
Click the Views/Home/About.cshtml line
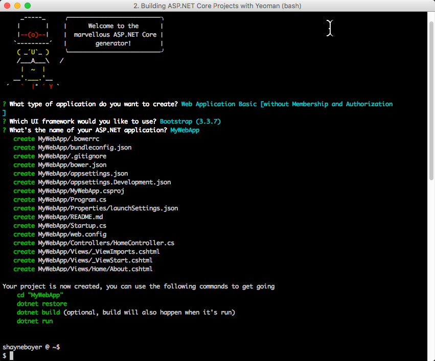[83, 269]
